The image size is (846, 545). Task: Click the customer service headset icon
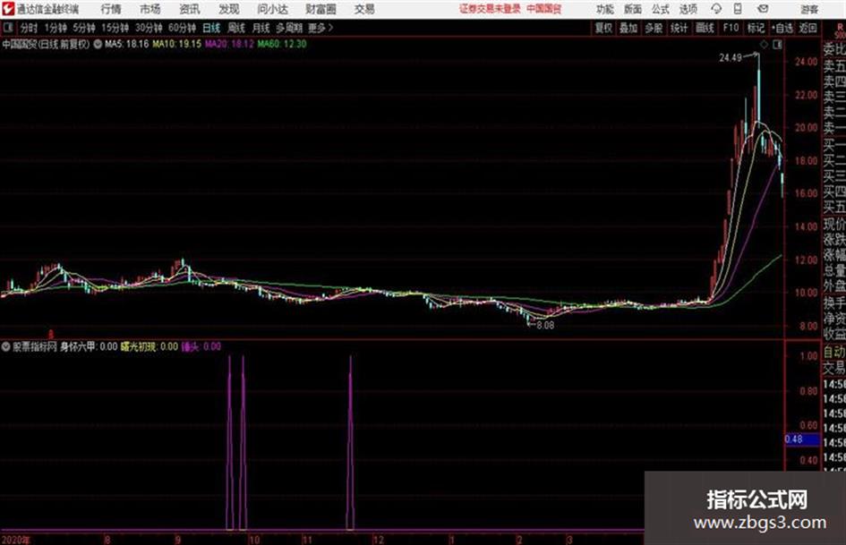point(716,9)
